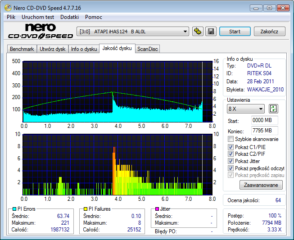Uncheck Pokaż C1/PIE checkbox
This screenshot has width=294, height=240.
click(x=231, y=147)
